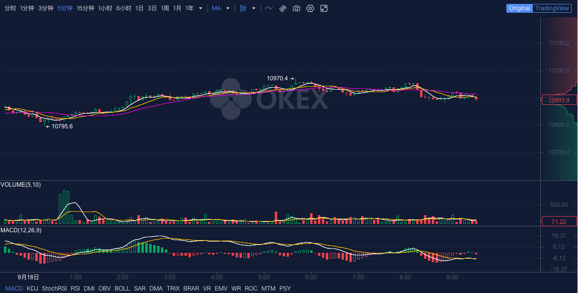The image size is (578, 293).
Task: Select the MACD indicator
Action: (x=14, y=289)
